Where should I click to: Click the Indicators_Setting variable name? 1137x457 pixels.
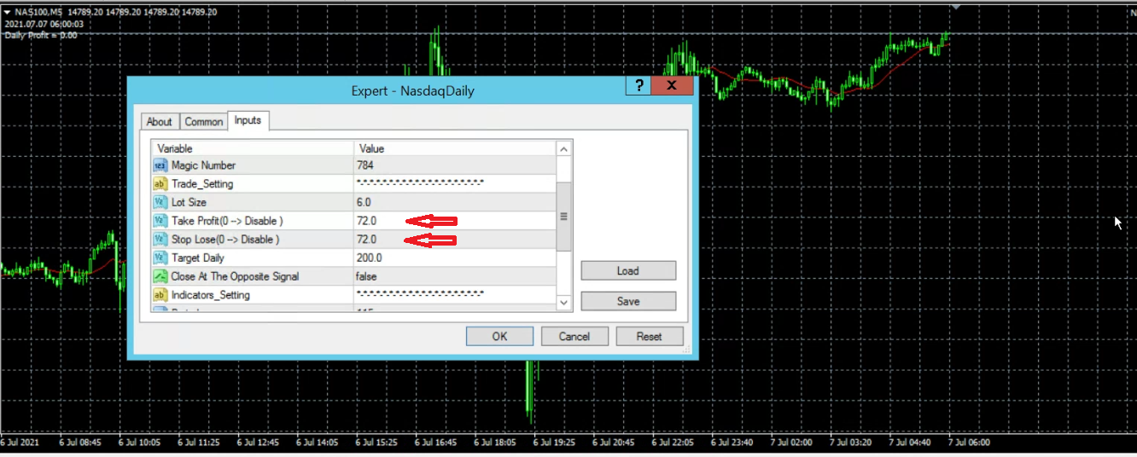(211, 295)
